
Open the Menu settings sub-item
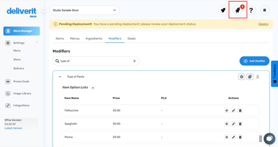(17, 50)
